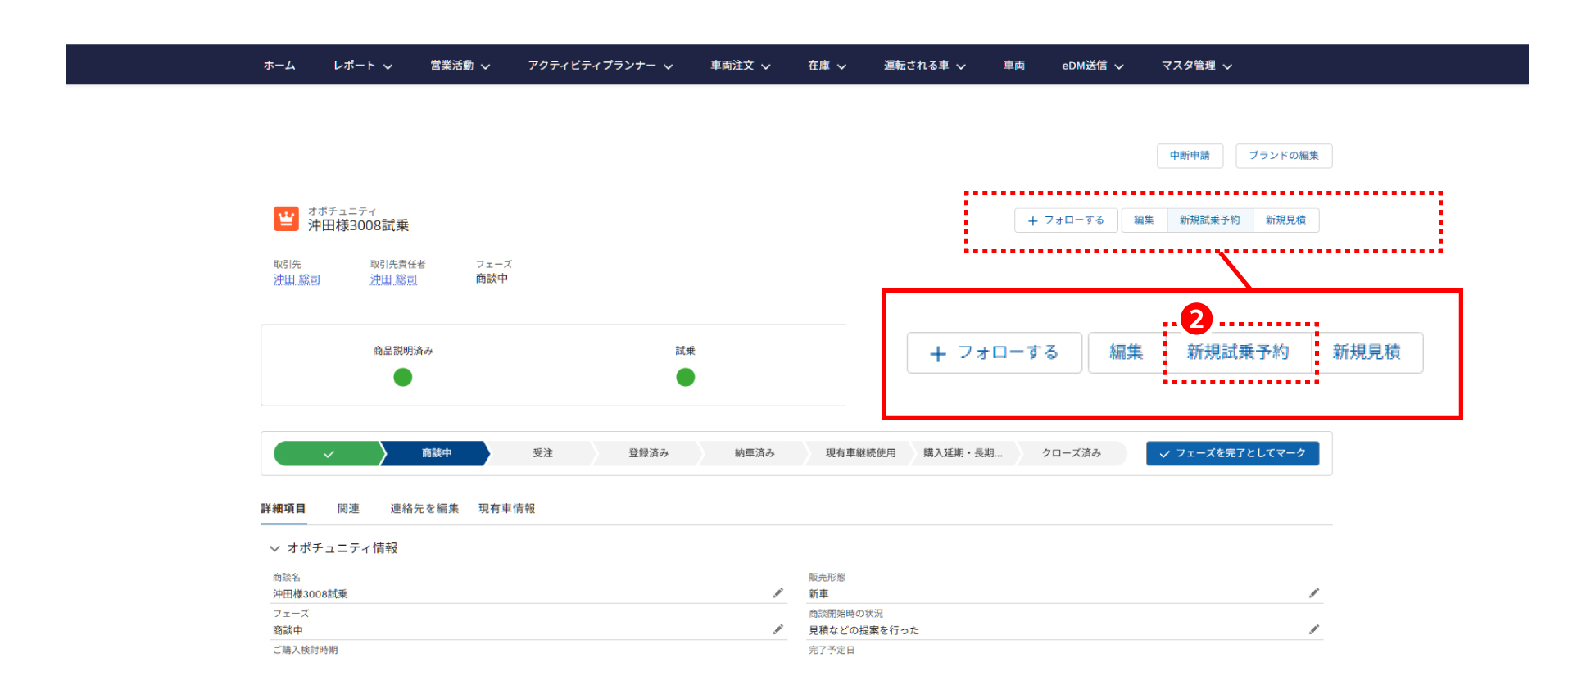This screenshot has width=1573, height=699.
Task: Edit the フェーズ field via pencil icon
Action: coord(777,629)
